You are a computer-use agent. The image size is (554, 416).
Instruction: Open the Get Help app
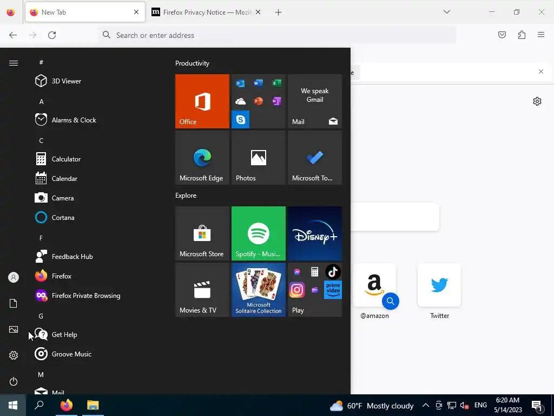[x=95, y=334]
